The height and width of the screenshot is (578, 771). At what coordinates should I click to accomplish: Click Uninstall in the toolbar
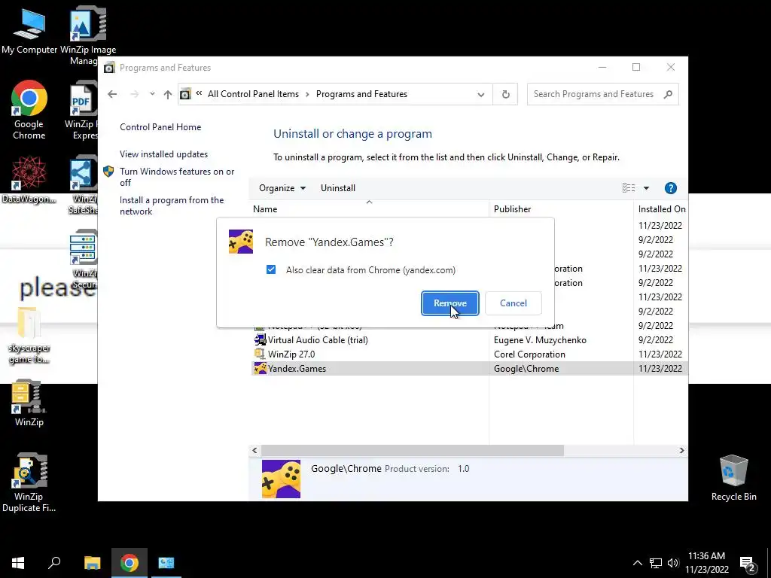pos(338,187)
